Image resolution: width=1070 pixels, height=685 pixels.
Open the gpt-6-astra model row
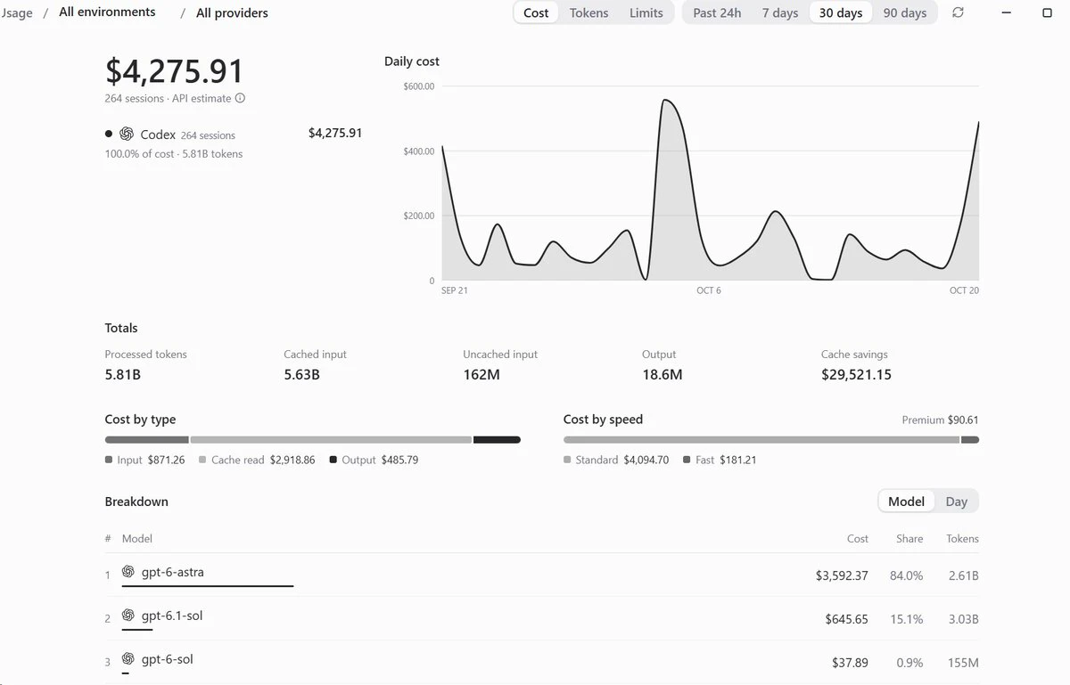tap(542, 575)
